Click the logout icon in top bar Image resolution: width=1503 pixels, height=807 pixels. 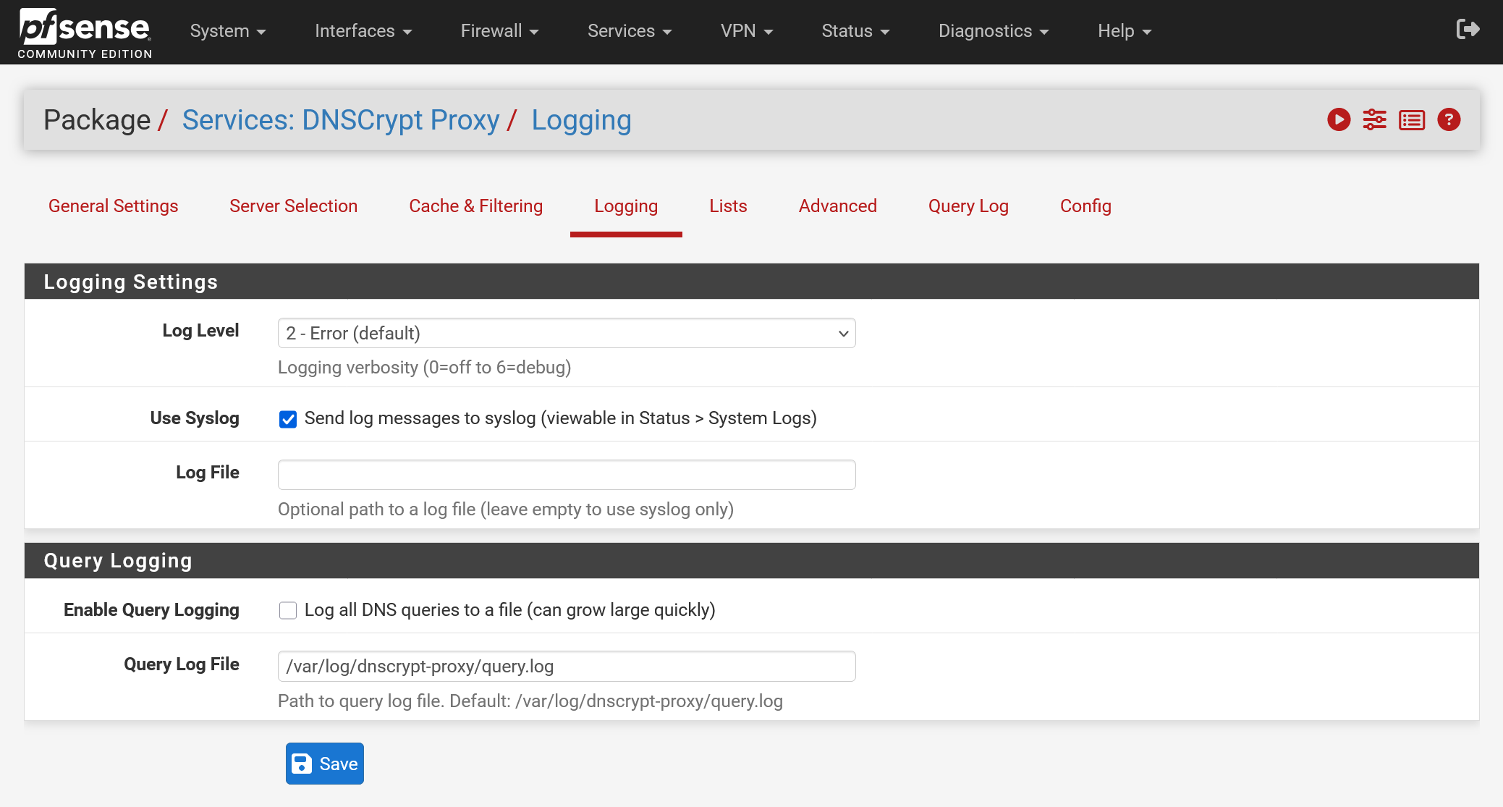tap(1468, 30)
